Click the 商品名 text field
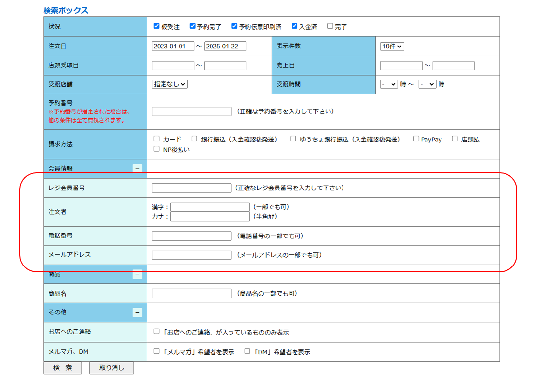The image size is (539, 376). [192, 293]
